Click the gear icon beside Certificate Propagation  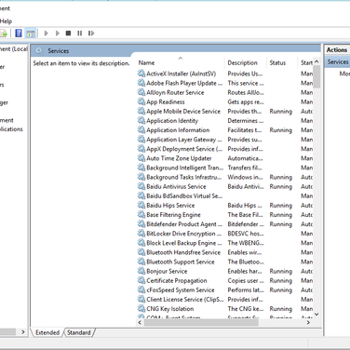tap(141, 280)
